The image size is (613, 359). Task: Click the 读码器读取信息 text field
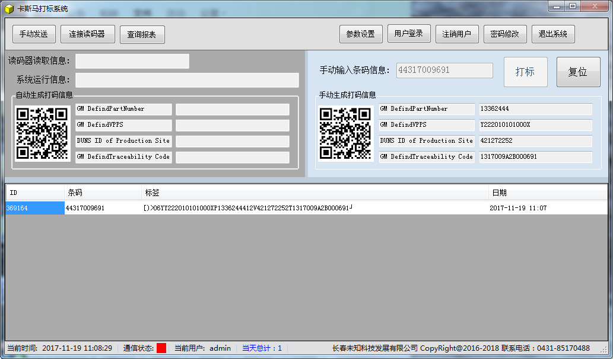tap(132, 61)
